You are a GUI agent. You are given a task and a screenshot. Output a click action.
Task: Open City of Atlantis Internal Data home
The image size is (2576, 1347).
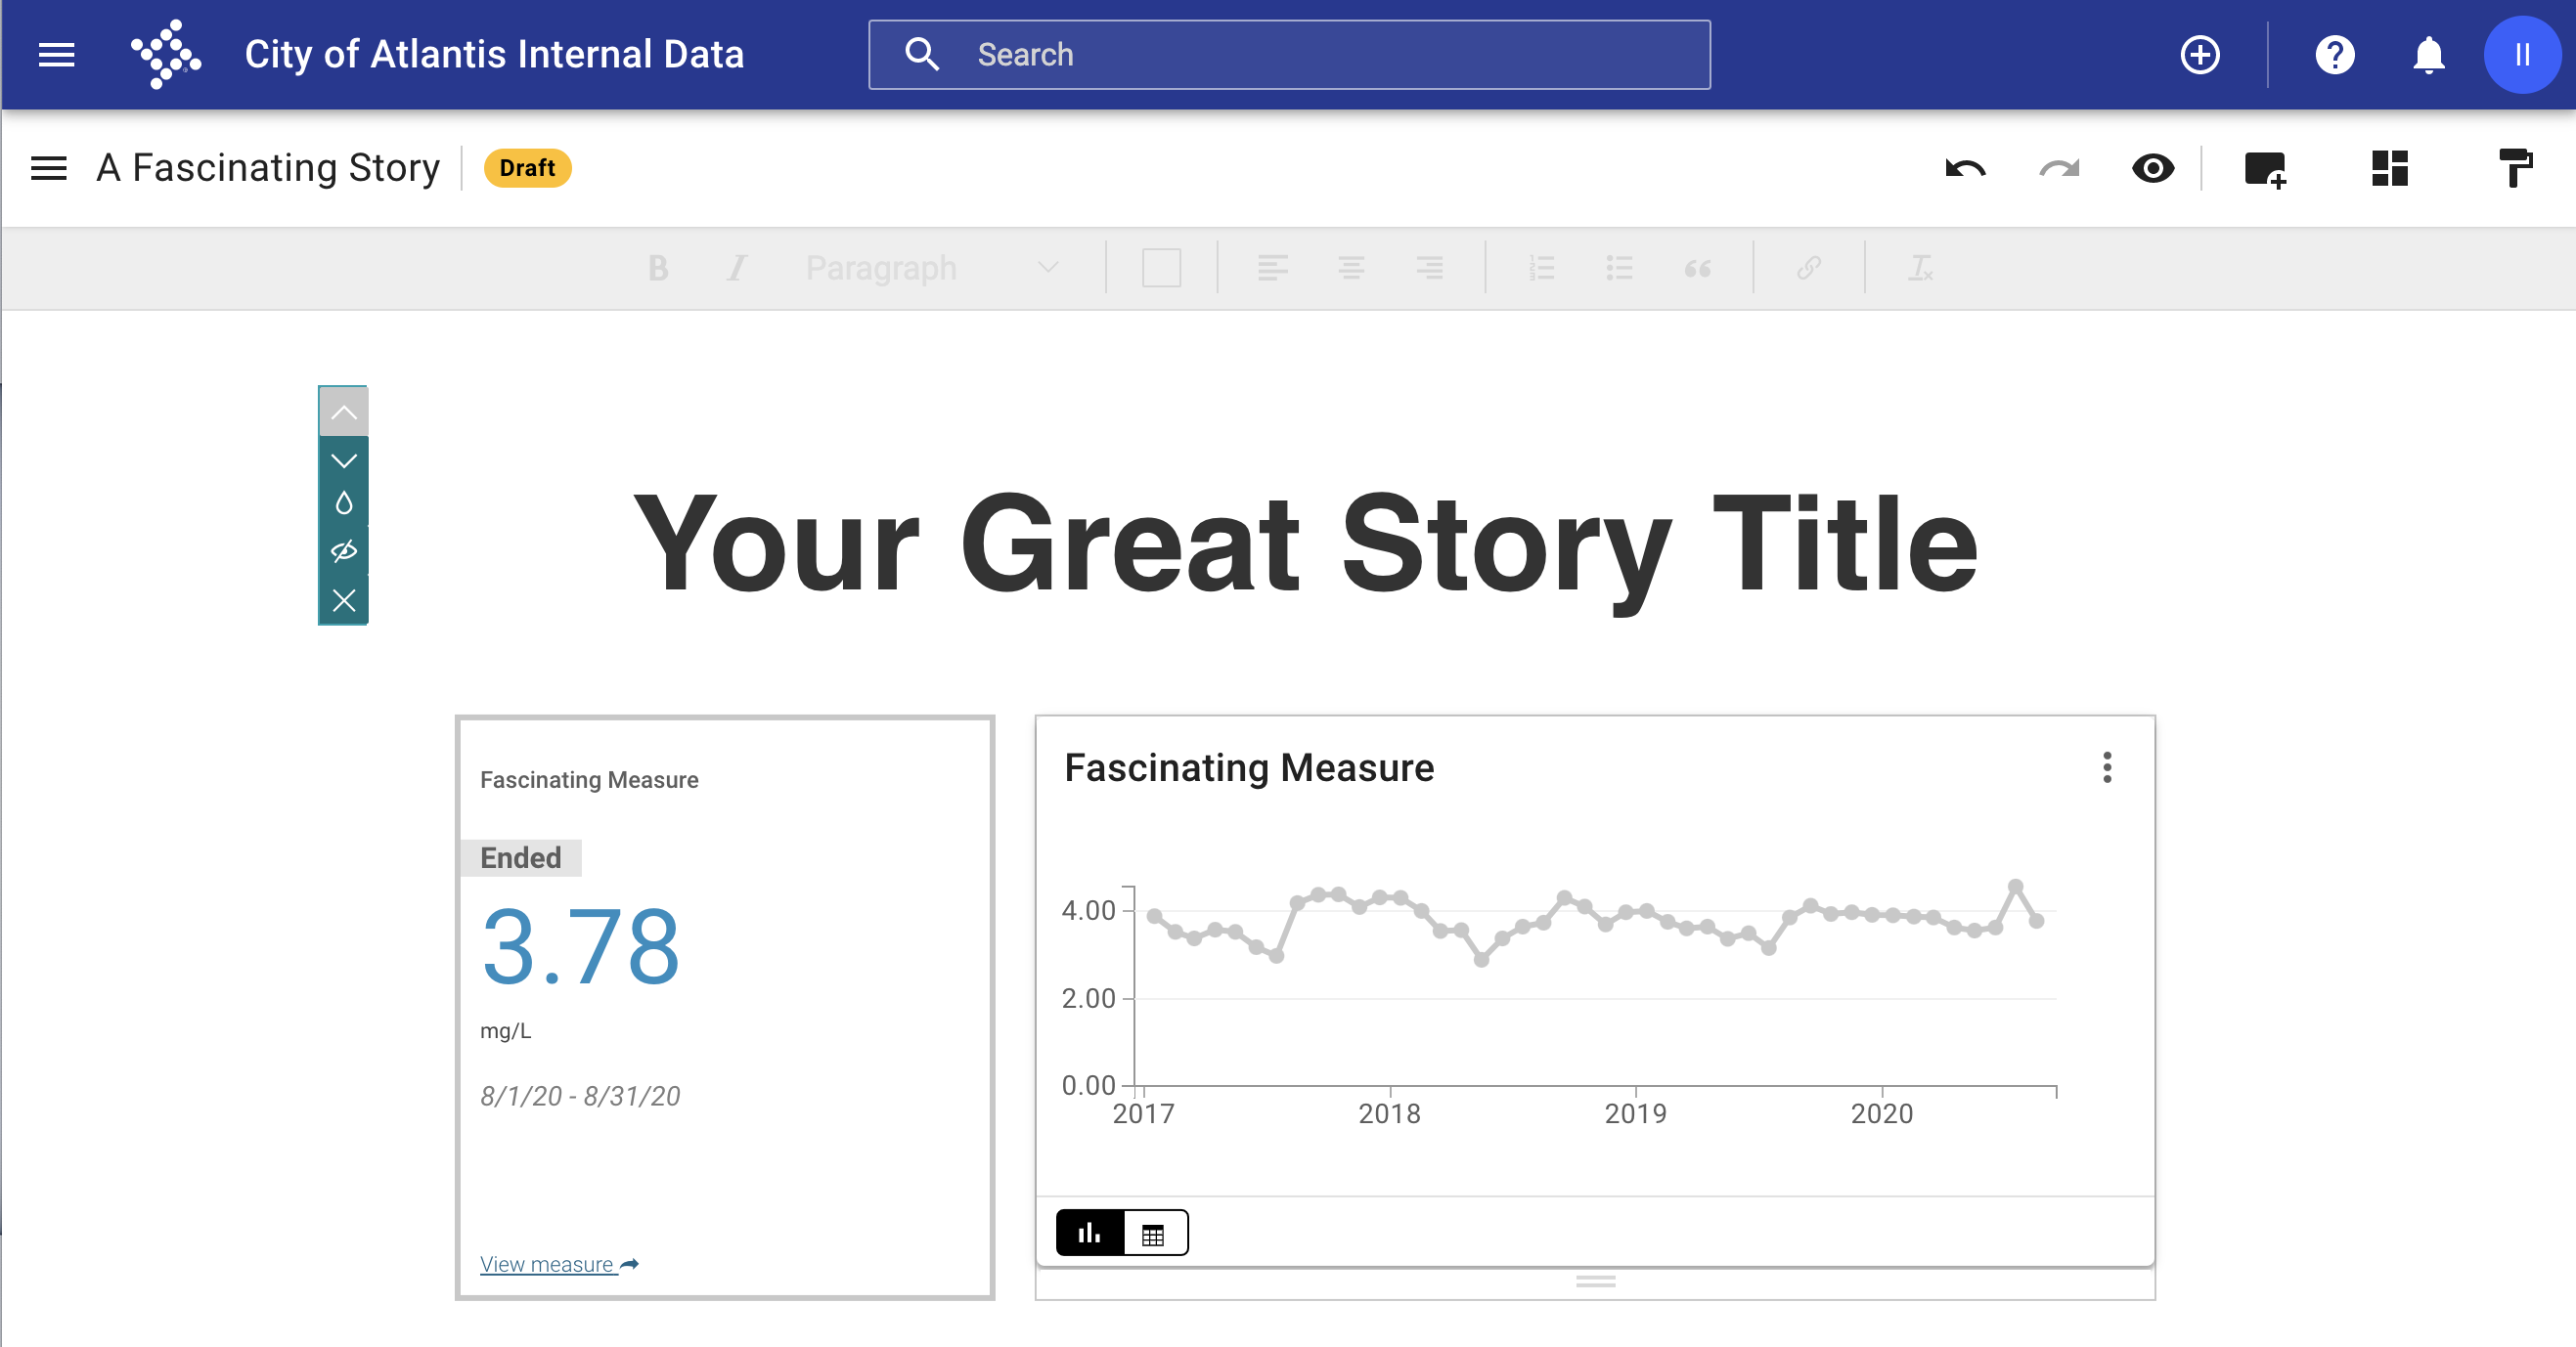coord(494,55)
